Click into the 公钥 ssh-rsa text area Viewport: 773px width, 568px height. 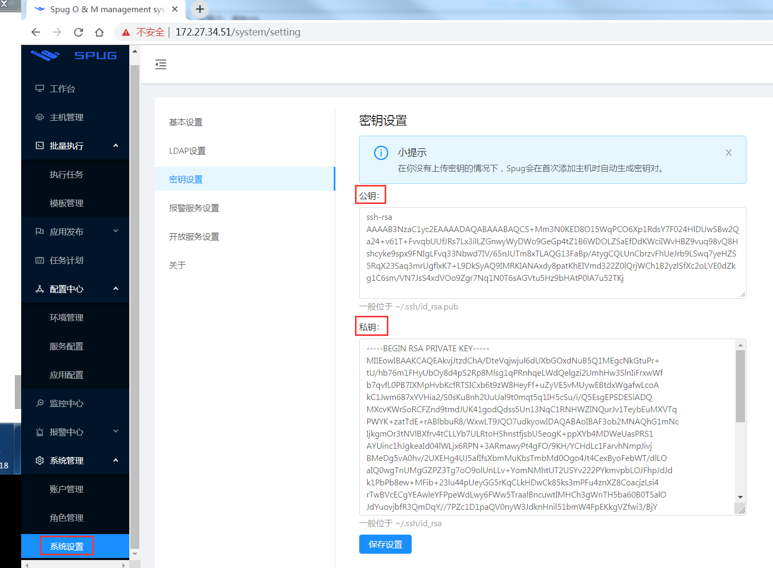[x=553, y=253]
